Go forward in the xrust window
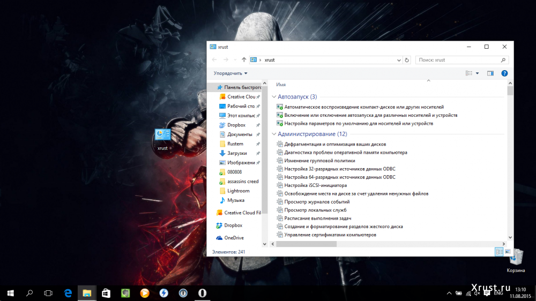Image resolution: width=536 pixels, height=301 pixels. click(x=226, y=60)
